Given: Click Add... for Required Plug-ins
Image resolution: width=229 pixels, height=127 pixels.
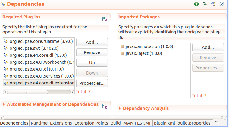Looking at the screenshot, I should click(92, 42).
